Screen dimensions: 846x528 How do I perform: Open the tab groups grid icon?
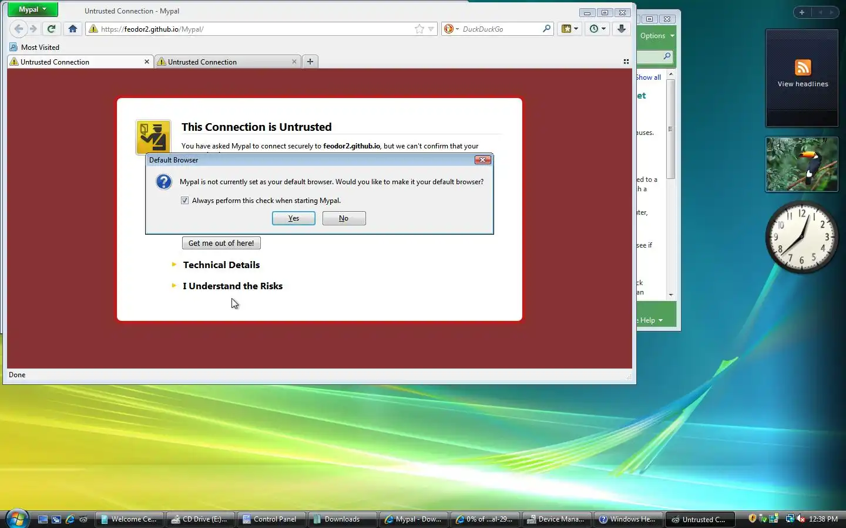(626, 62)
